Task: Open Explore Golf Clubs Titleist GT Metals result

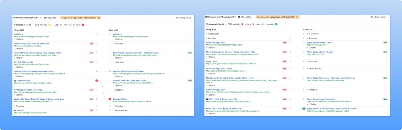Action: (x=39, y=99)
